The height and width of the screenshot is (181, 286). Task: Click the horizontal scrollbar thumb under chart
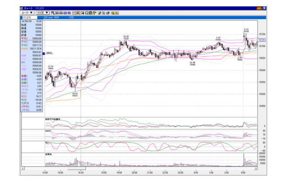77,169
